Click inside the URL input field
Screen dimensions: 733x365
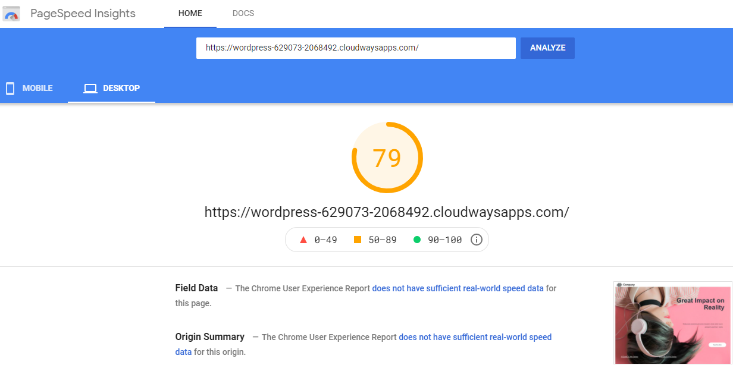(356, 48)
